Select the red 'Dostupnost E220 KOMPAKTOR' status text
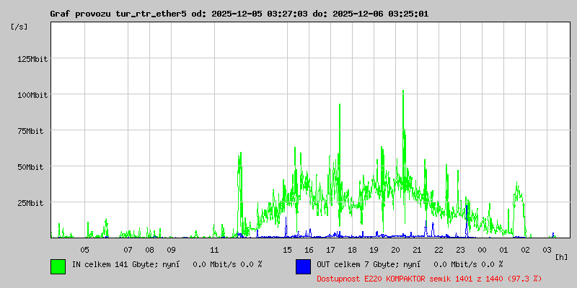 [429, 278]
